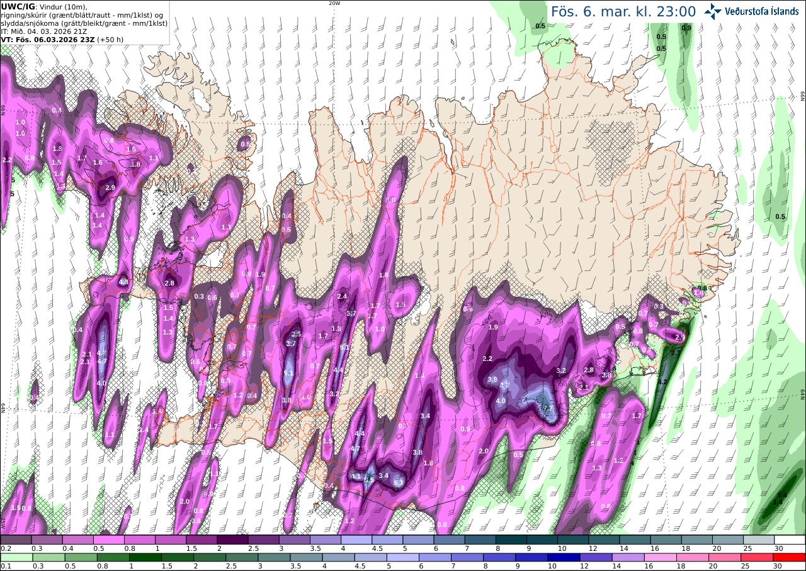Viewport: 806px width, 571px height.
Task: Click pale green lower swatch labeled 0.1
Action: click(x=16, y=557)
